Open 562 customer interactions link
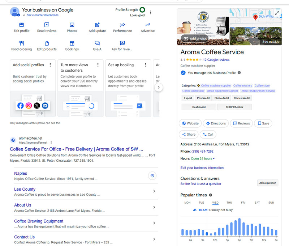Viewport: 289px width, 246px height. tap(43, 15)
